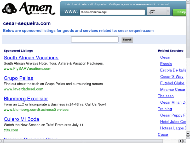190x143 pixels.
Task: Click the Grupo Pellas rumors description text
Action: (x=53, y=84)
